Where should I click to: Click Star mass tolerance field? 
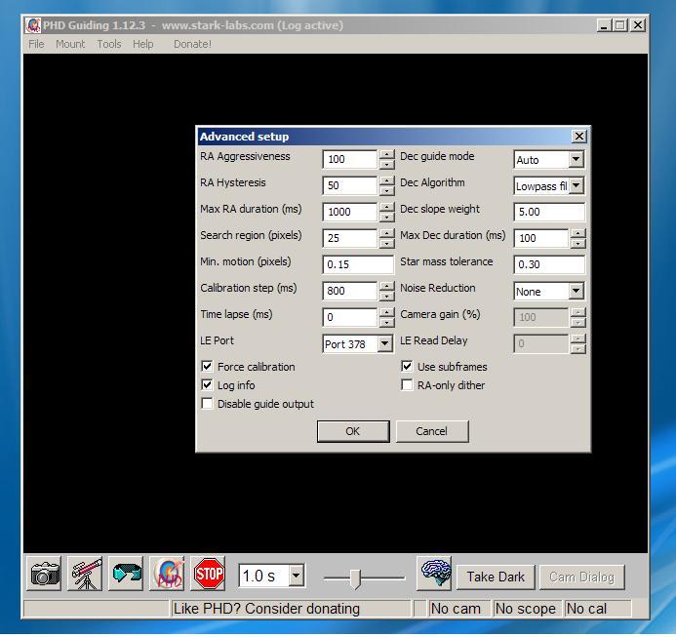click(549, 264)
